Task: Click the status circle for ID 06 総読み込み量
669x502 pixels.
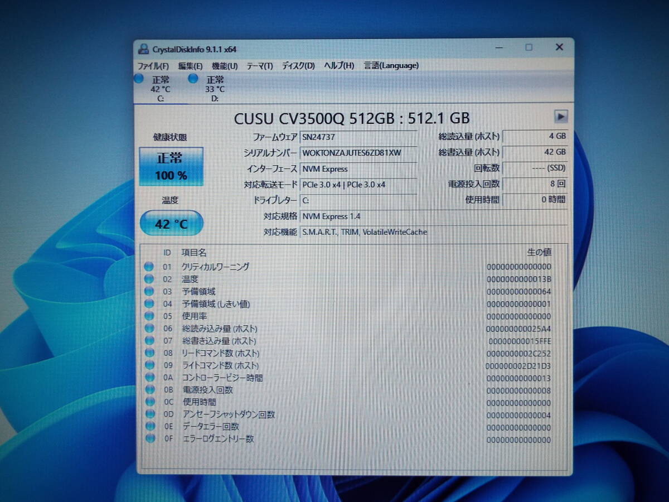Action: (149, 328)
